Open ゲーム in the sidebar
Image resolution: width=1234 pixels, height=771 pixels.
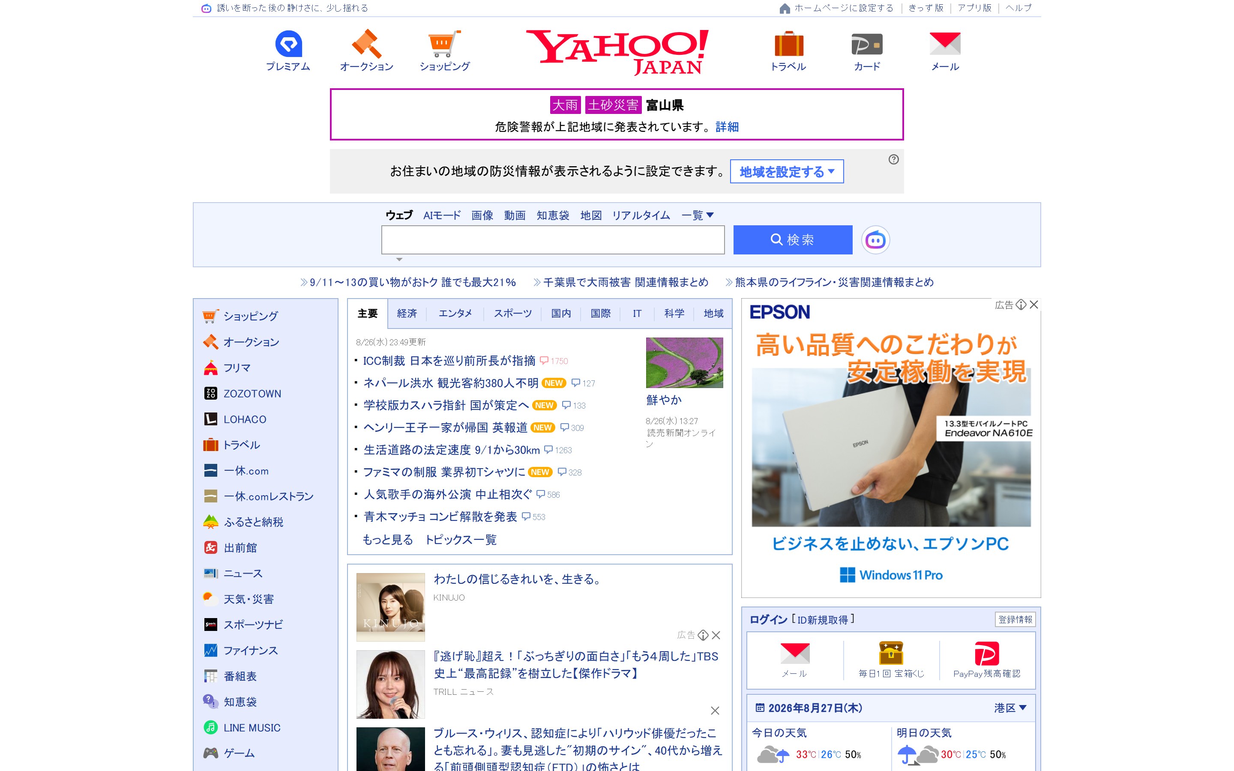click(229, 753)
